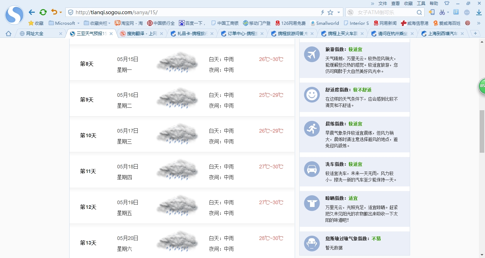The width and height of the screenshot is (485, 258).
Task: Open the 帮助 menu
Action: pyautogui.click(x=434, y=3)
